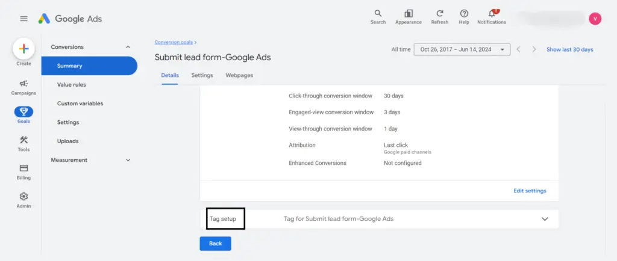Screen dimensions: 617x261
Task: Open Admin in the sidebar
Action: tap(23, 200)
